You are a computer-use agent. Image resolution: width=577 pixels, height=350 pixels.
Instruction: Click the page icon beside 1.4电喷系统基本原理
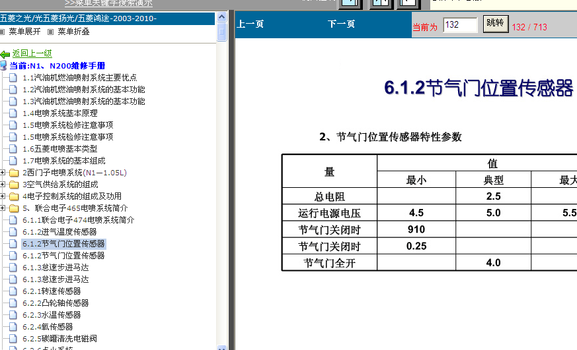click(13, 113)
